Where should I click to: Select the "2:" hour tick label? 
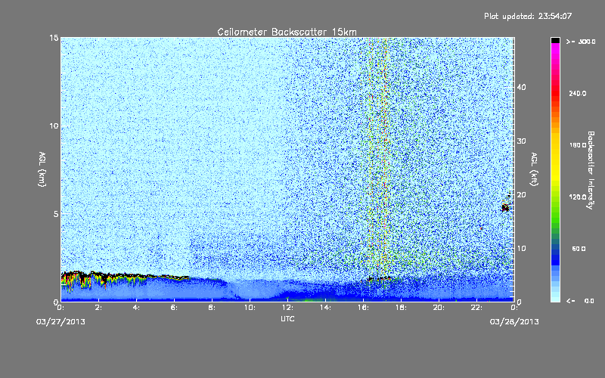[x=98, y=308]
